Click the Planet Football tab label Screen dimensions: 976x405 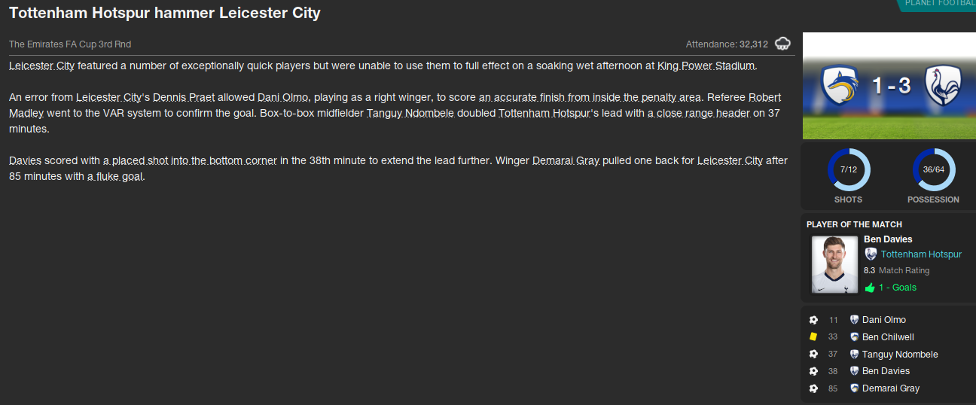[940, 4]
